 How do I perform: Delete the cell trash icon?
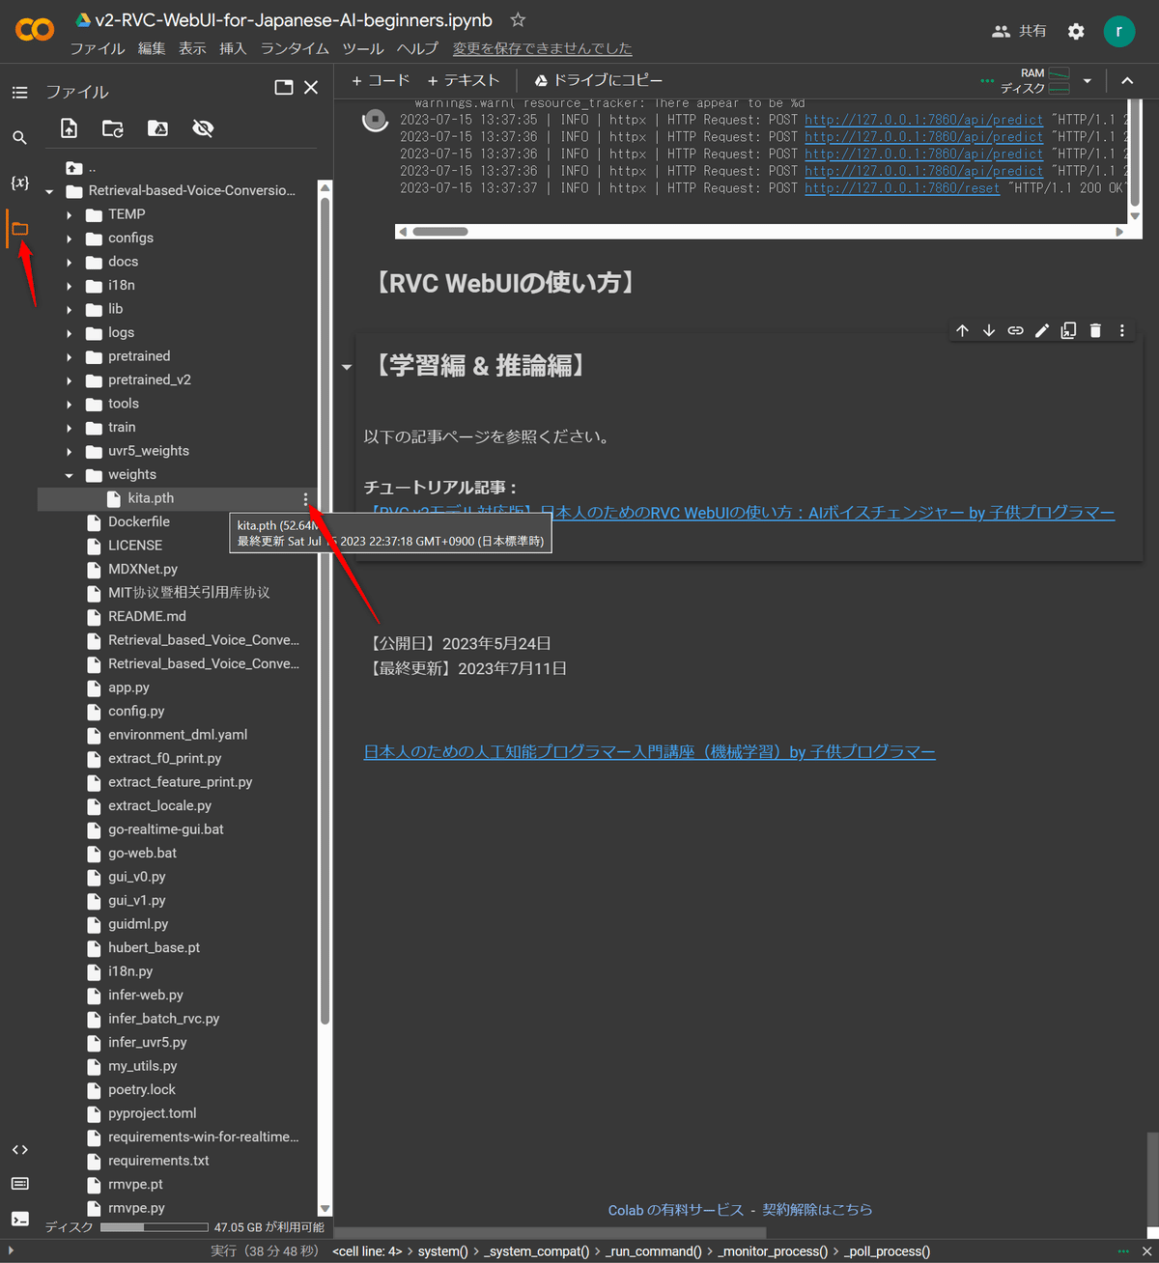point(1095,330)
